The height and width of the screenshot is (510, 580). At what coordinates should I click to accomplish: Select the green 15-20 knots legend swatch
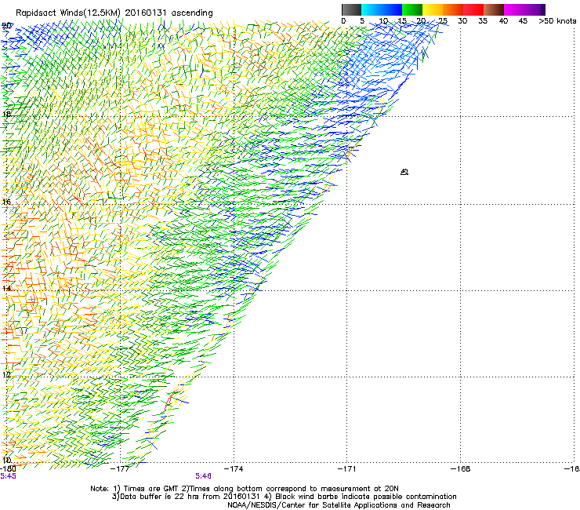coord(412,9)
